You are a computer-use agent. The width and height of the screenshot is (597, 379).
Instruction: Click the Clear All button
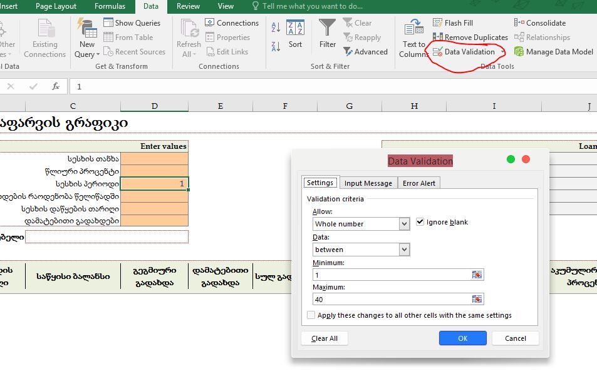324,338
